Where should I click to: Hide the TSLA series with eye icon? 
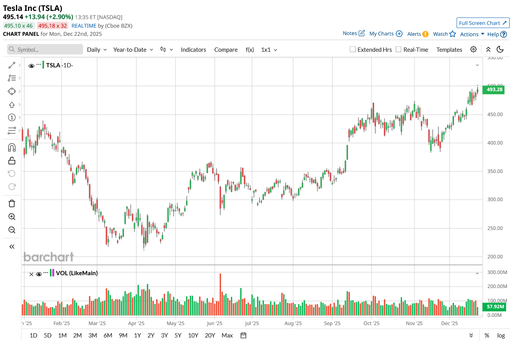(x=32, y=65)
